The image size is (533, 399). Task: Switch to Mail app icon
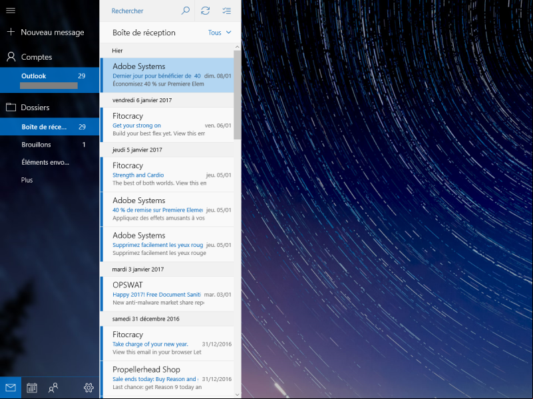(x=11, y=388)
